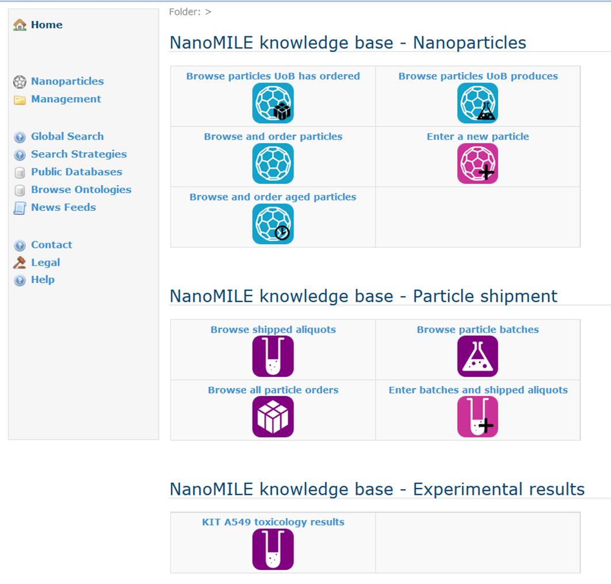Click the Home house icon
The width and height of the screenshot is (611, 584).
click(20, 25)
